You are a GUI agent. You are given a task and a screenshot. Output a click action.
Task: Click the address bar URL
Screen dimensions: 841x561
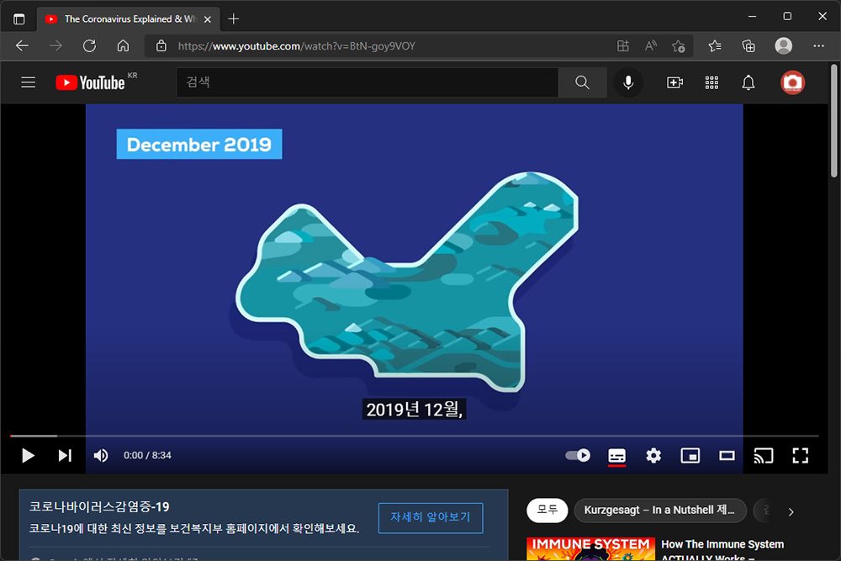coord(297,46)
